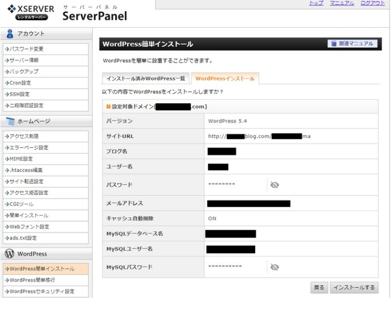
Task: Click the account person icon
Action: 10,34
